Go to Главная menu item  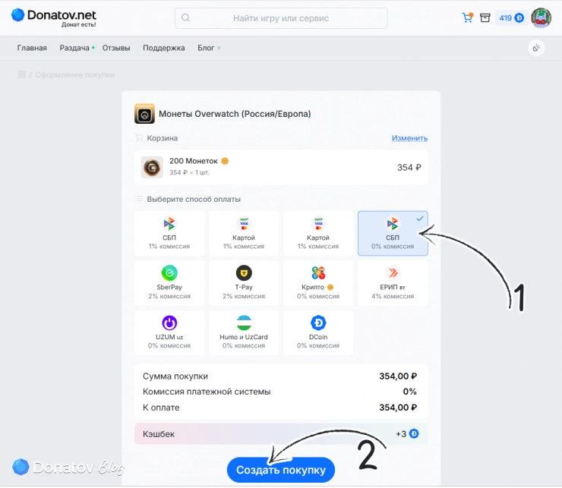pyautogui.click(x=32, y=48)
